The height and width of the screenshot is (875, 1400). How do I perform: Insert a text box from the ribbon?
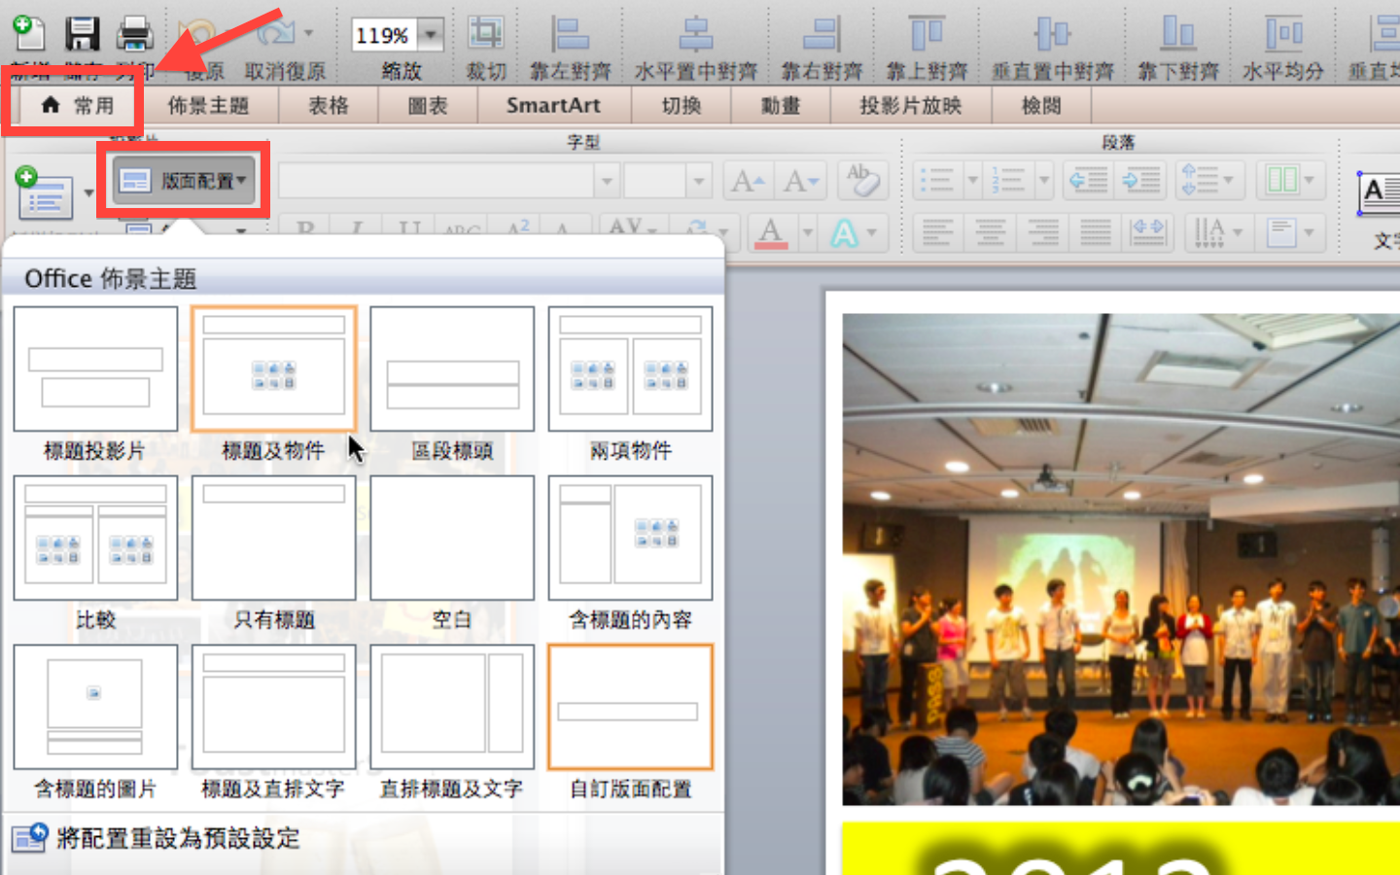click(1379, 193)
